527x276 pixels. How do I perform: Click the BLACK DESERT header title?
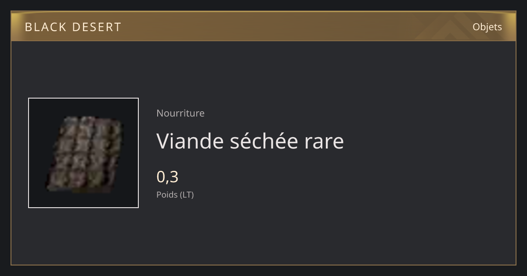(x=73, y=27)
